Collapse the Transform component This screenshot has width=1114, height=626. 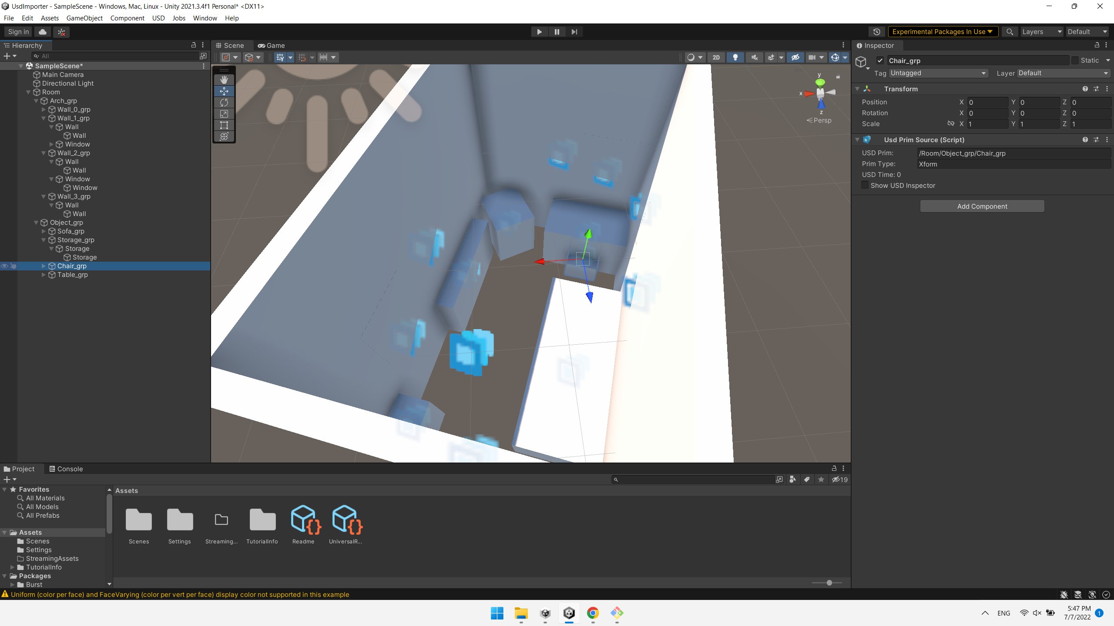tap(857, 89)
